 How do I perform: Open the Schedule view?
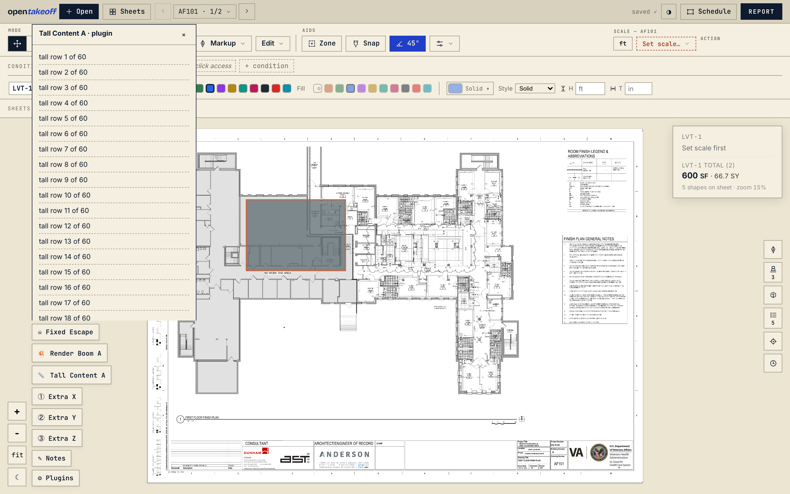pyautogui.click(x=708, y=12)
